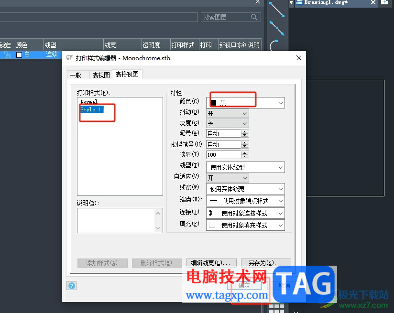The height and width of the screenshot is (313, 394).
Task: Click the 添加样式(A) button
Action: [x=102, y=263]
